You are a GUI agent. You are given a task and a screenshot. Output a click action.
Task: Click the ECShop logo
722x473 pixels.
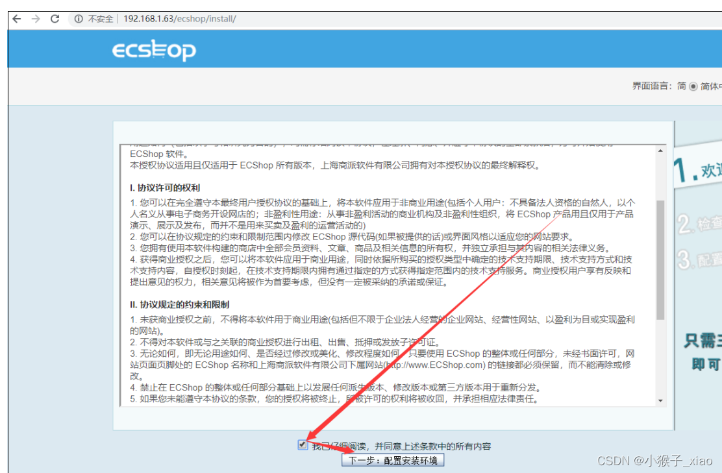pos(153,49)
